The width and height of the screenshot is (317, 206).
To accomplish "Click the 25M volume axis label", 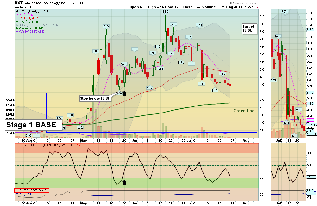I will (10, 133).
